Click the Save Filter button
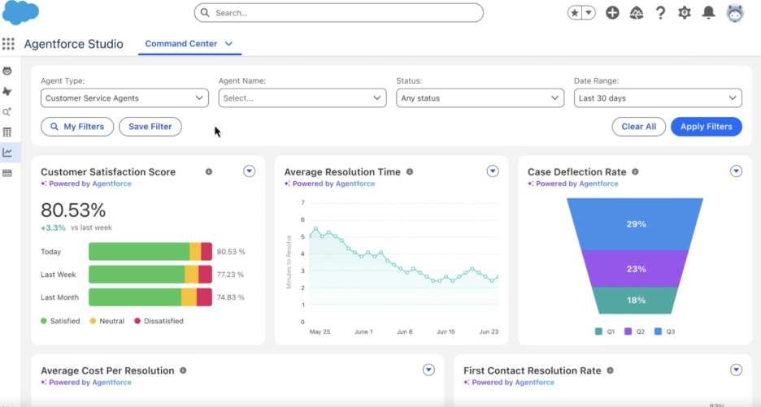This screenshot has width=761, height=407. point(150,127)
